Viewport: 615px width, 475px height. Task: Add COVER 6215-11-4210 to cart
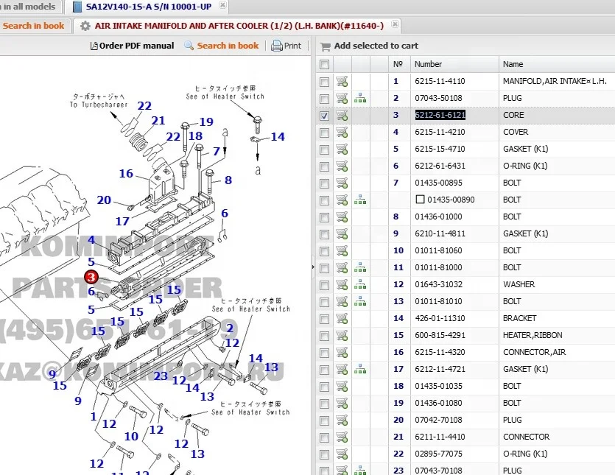coord(342,132)
